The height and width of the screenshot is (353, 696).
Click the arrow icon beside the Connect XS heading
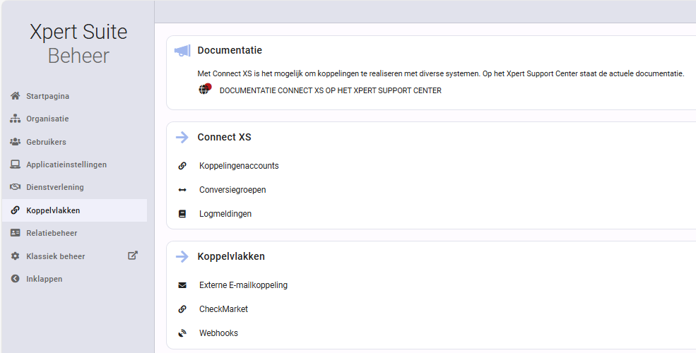point(182,138)
